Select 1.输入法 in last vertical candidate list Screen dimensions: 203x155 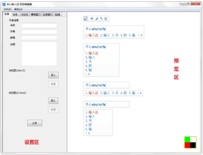click(92, 112)
